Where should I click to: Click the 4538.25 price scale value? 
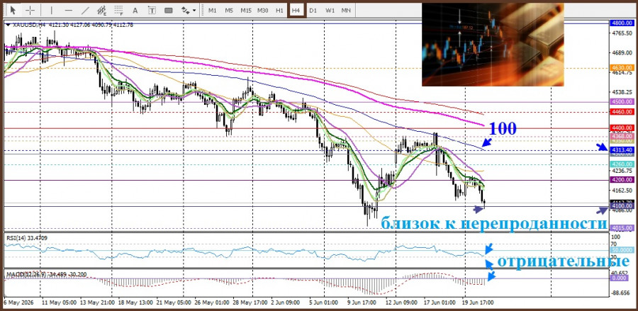tap(622, 92)
